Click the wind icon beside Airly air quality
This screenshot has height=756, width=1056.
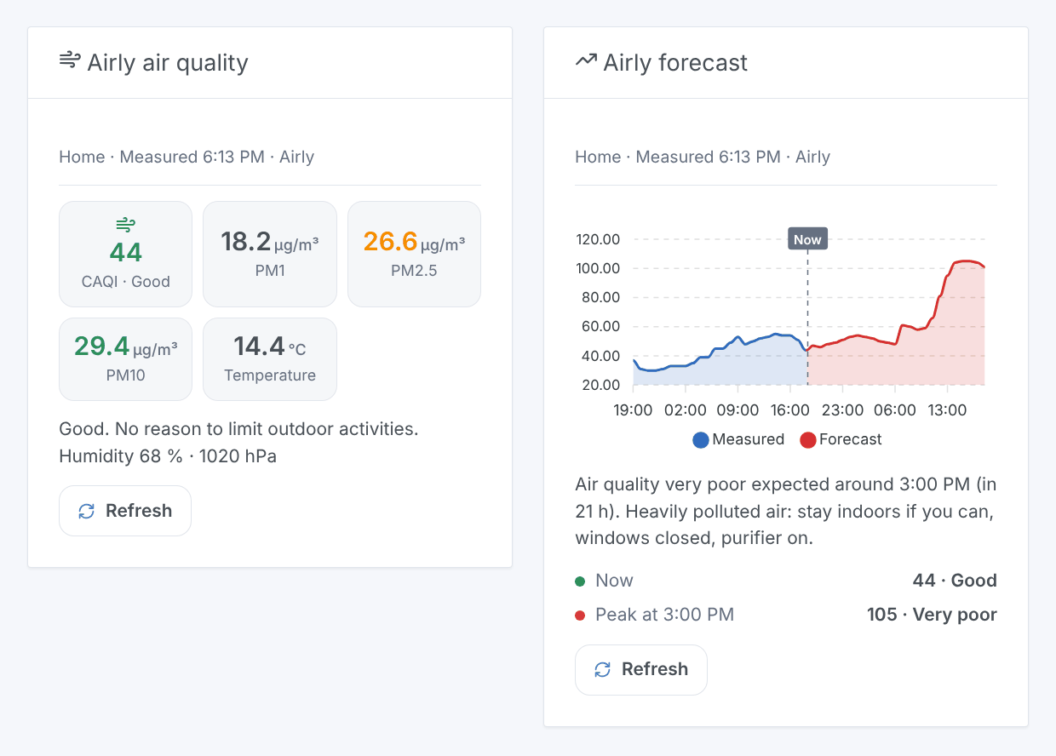[x=70, y=60]
